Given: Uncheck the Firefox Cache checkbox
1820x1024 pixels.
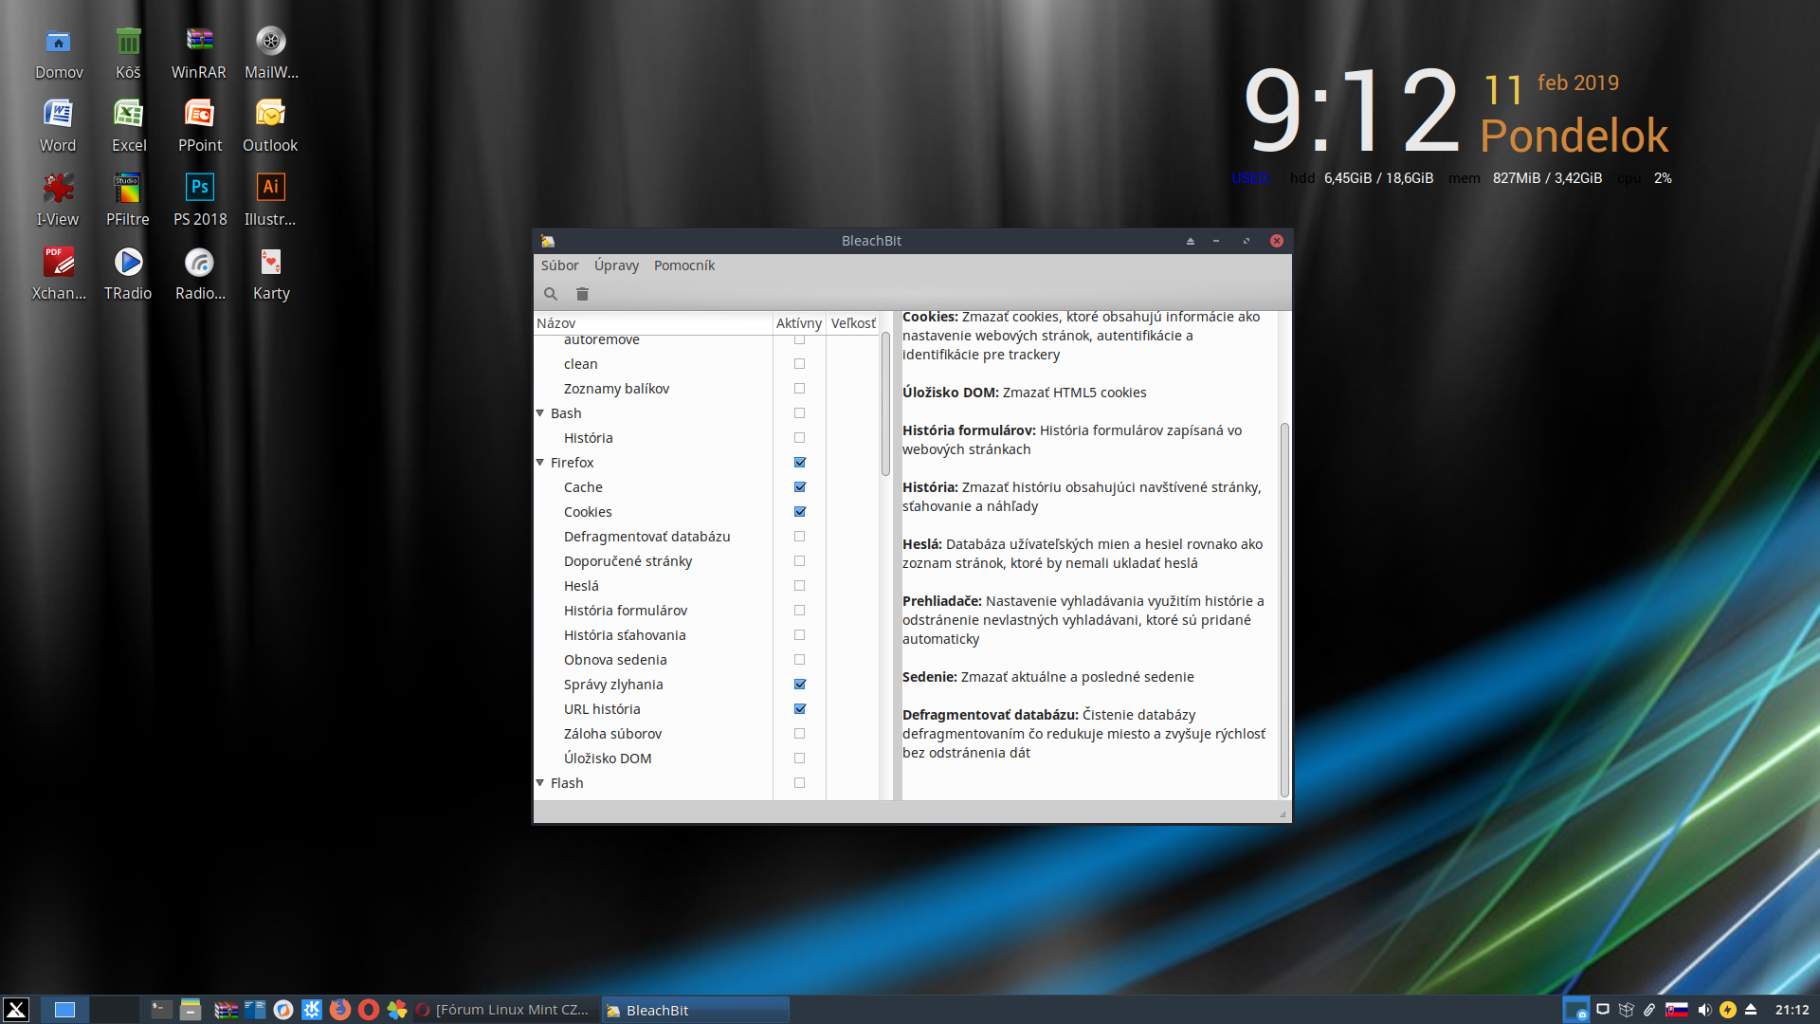Looking at the screenshot, I should click(800, 487).
